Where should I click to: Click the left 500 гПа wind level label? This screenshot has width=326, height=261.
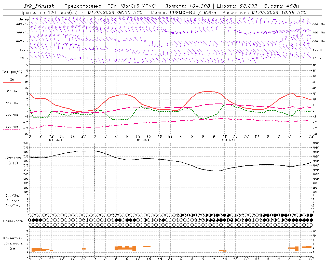(x=22, y=24)
